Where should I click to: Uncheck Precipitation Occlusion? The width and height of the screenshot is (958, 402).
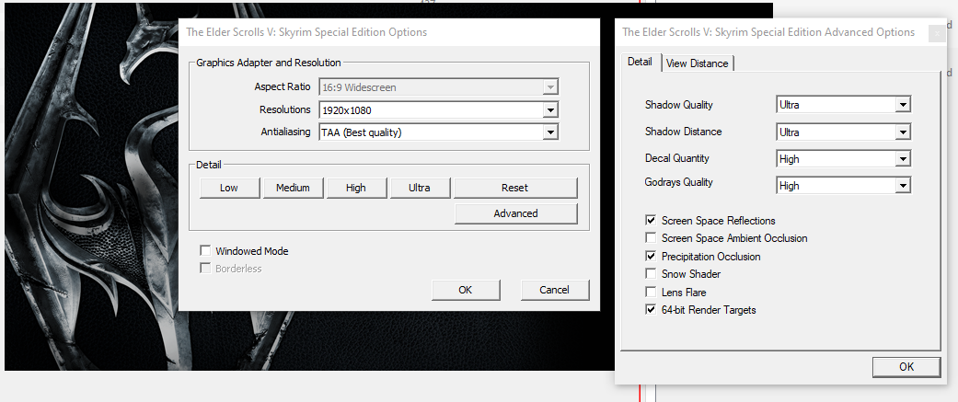651,256
